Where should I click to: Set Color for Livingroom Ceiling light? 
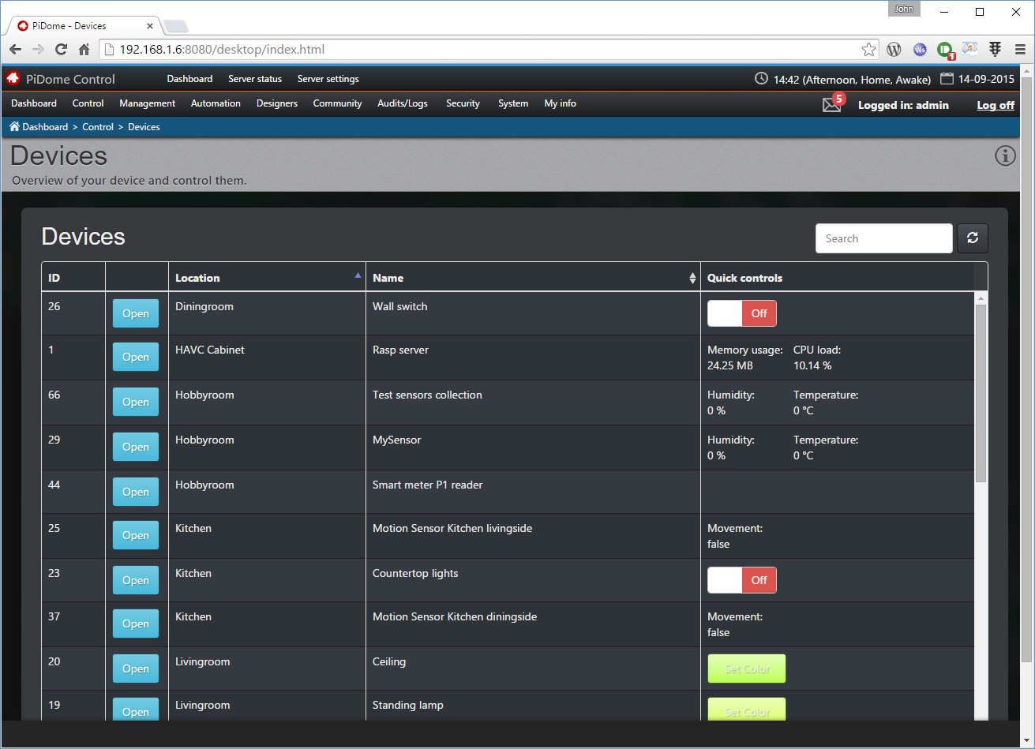click(x=746, y=668)
